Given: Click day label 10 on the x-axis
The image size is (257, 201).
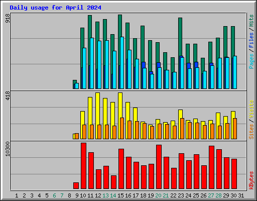Looking at the screenshot, I should click(x=83, y=195).
